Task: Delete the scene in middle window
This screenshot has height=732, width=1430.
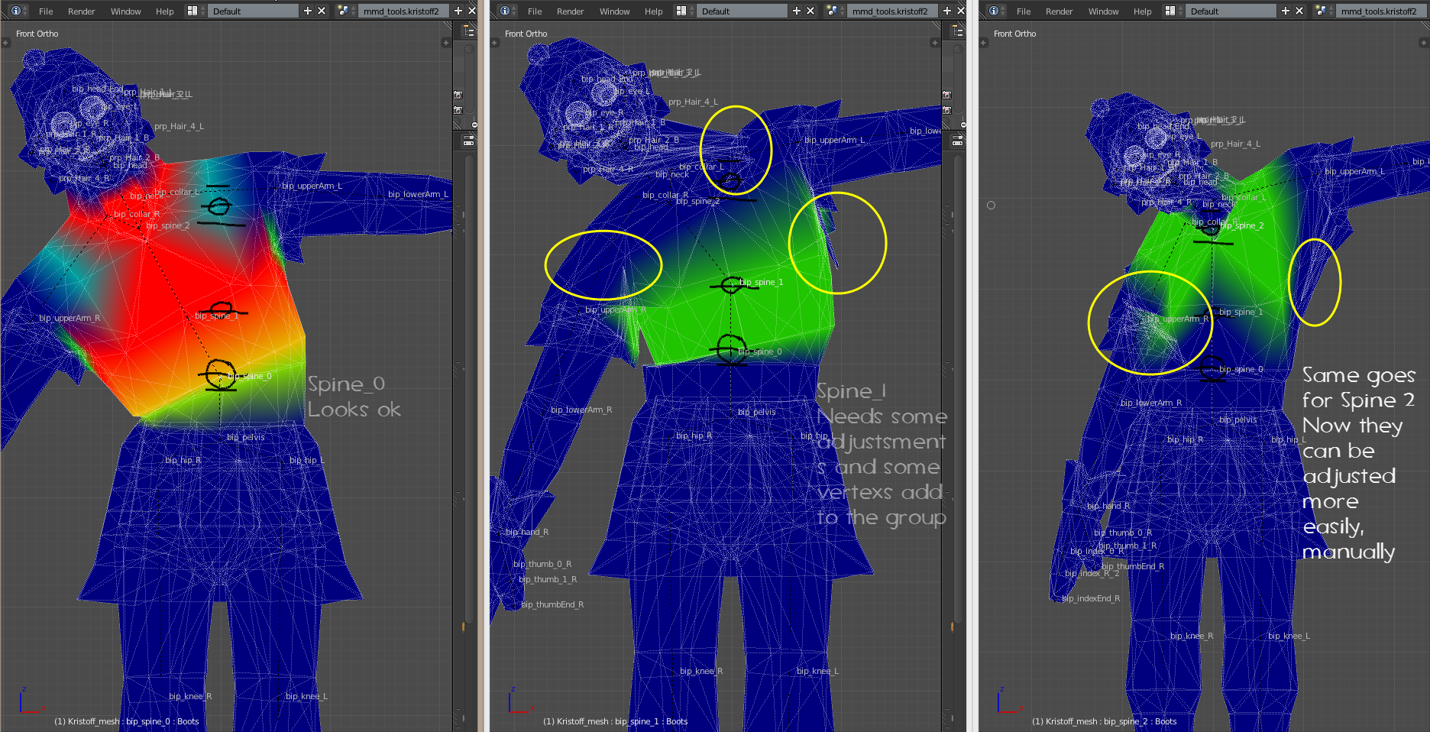Action: pyautogui.click(x=961, y=11)
